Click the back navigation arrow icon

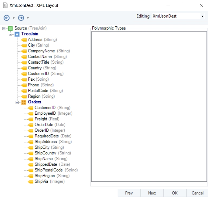6,18
